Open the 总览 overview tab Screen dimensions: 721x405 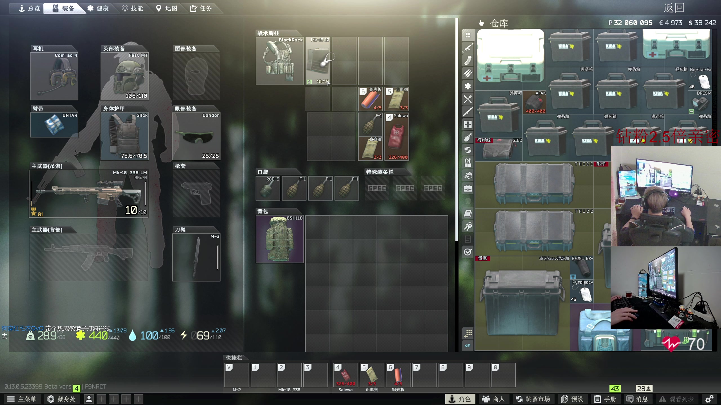[29, 8]
